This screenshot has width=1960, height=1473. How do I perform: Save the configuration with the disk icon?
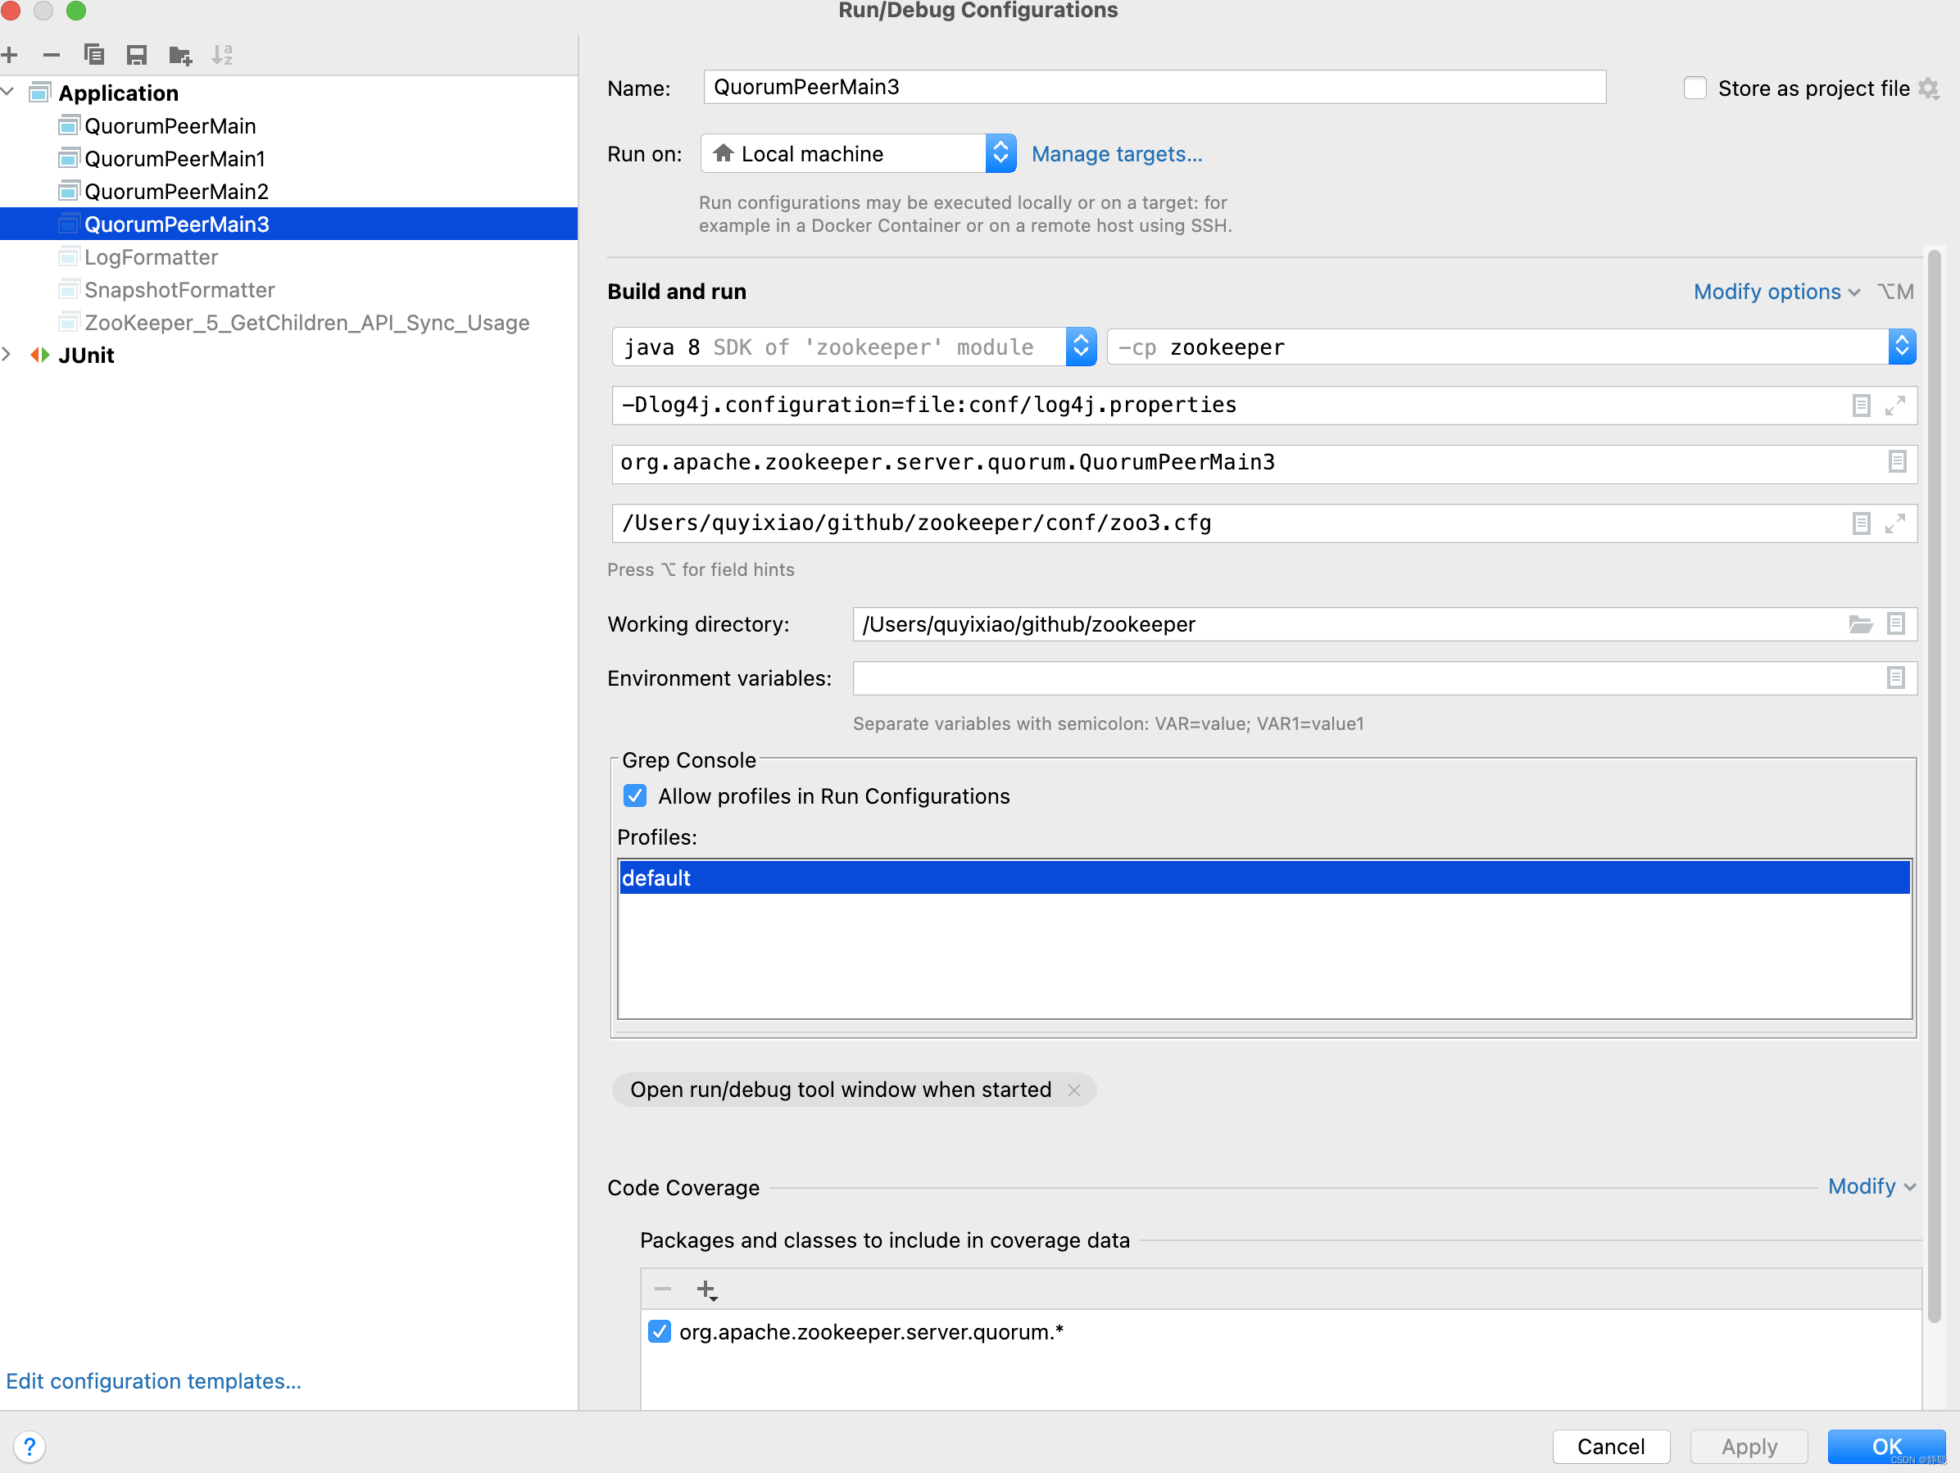(137, 55)
